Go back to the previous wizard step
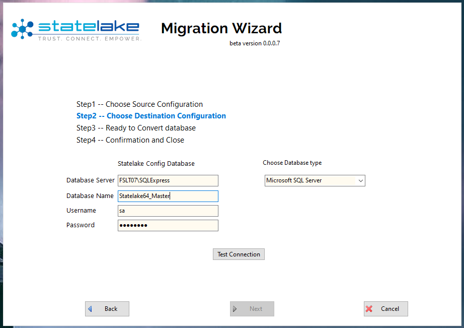464x328 pixels. click(x=107, y=309)
